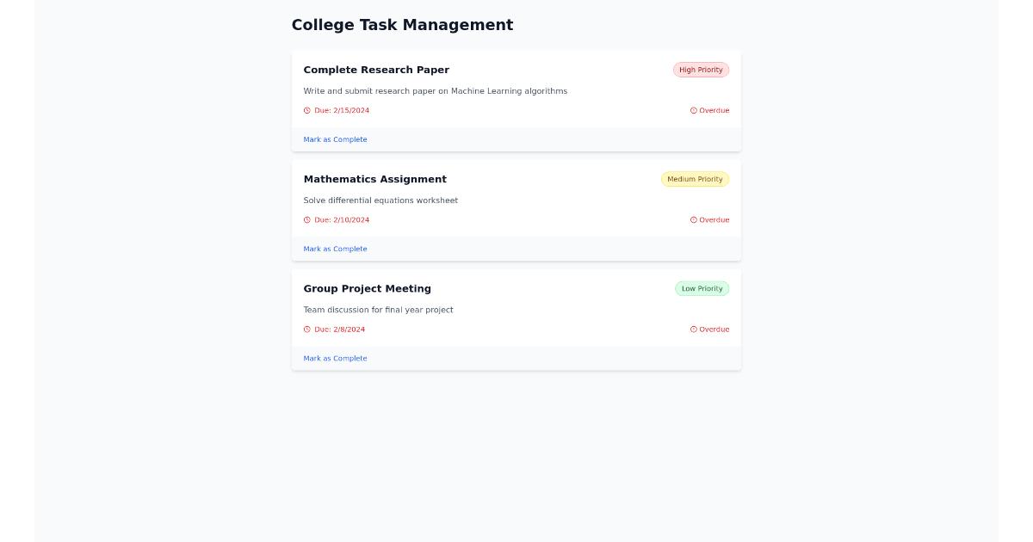The height and width of the screenshot is (542, 1033).
Task: Click the differential equations worksheet description
Action: pos(381,200)
